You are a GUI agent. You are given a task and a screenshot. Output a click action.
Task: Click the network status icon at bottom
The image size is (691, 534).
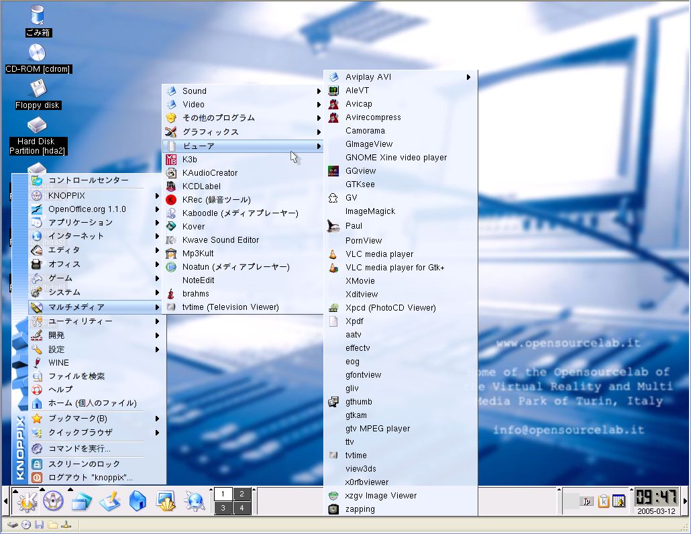tap(66, 525)
